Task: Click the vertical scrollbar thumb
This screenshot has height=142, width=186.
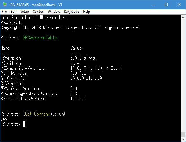Action: point(183,135)
